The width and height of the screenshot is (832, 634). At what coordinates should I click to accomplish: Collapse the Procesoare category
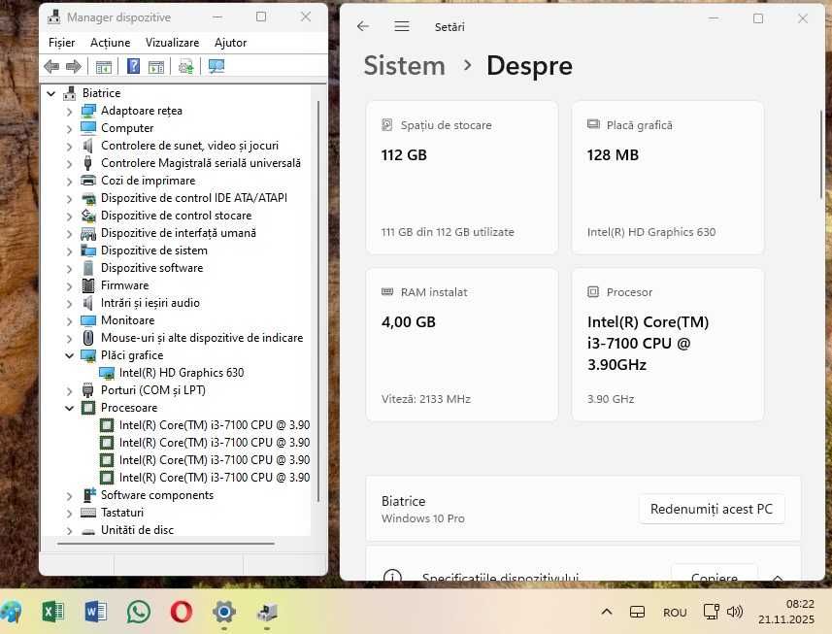[69, 408]
